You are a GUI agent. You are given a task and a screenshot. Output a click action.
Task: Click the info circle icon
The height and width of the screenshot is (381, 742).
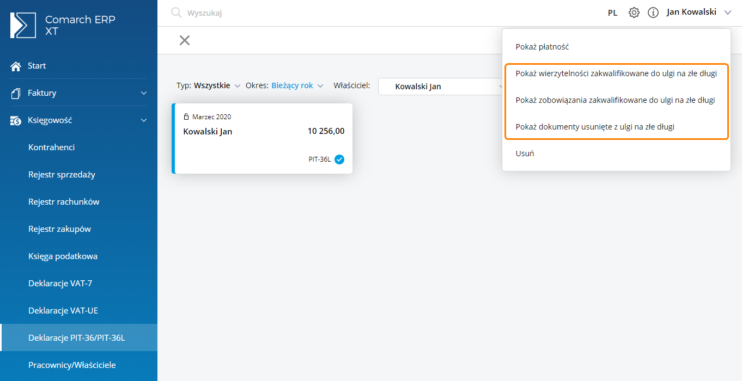pyautogui.click(x=653, y=13)
